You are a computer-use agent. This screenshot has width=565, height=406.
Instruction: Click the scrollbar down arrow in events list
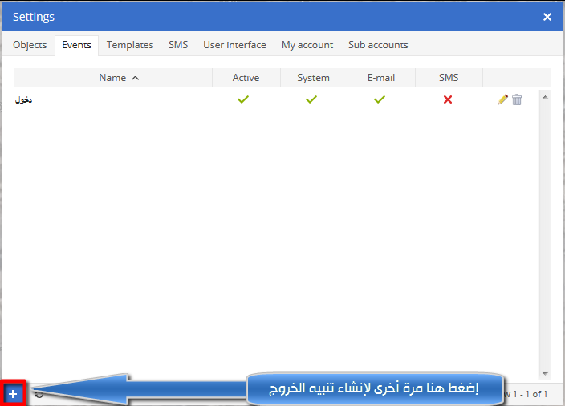coord(545,374)
